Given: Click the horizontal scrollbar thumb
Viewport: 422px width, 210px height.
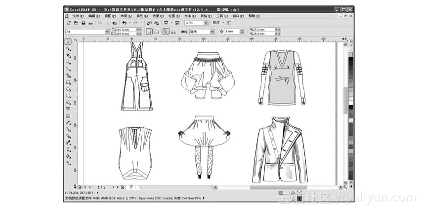Looking at the screenshot, I should tap(278, 187).
